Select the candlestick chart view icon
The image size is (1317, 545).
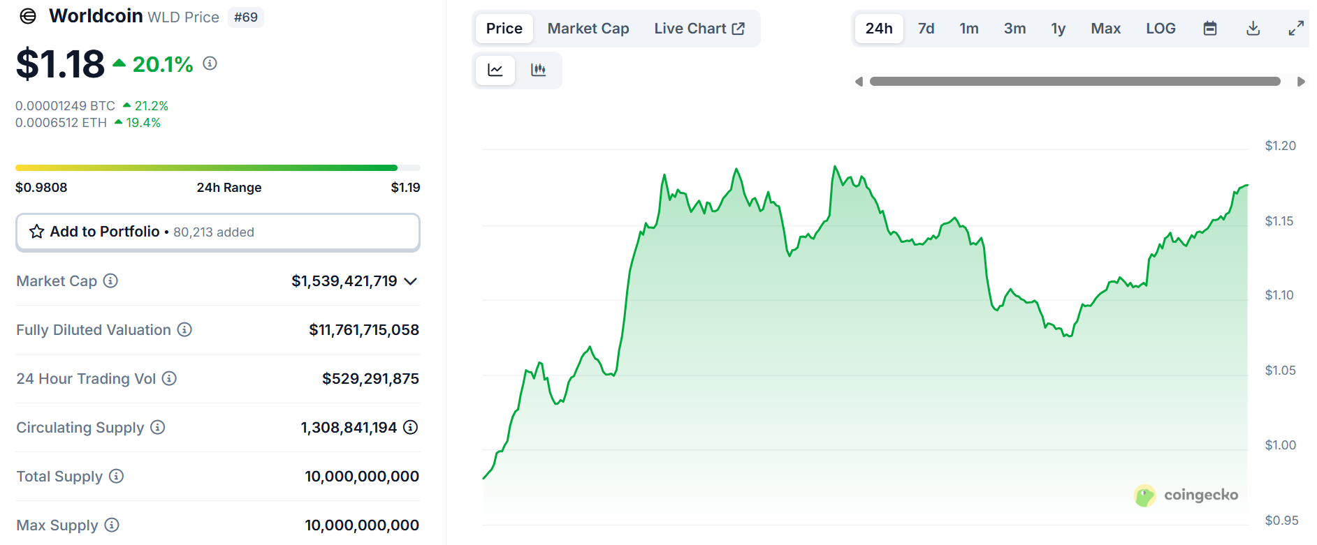(x=538, y=70)
